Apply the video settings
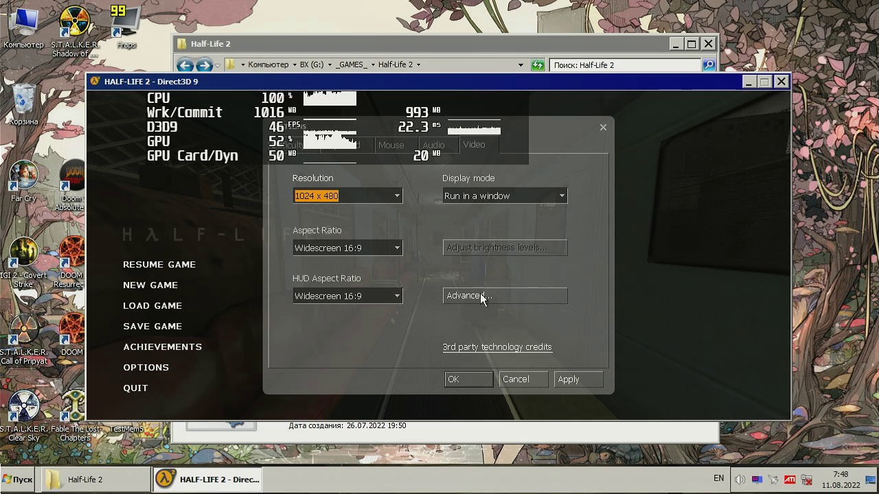The width and height of the screenshot is (879, 494). [x=578, y=379]
